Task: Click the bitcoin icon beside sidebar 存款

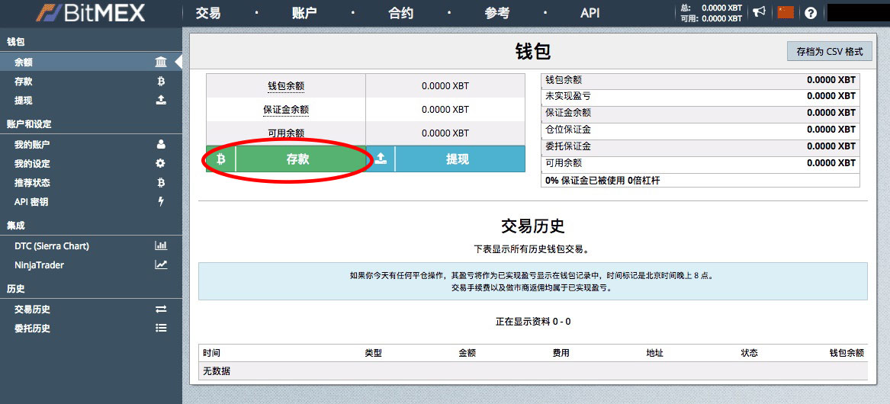Action: click(161, 82)
